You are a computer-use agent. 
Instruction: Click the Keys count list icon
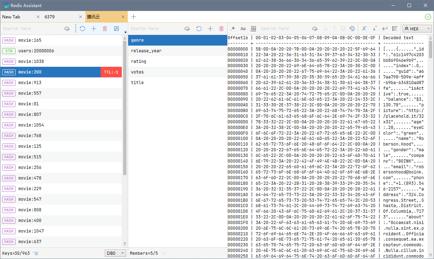(36, 253)
